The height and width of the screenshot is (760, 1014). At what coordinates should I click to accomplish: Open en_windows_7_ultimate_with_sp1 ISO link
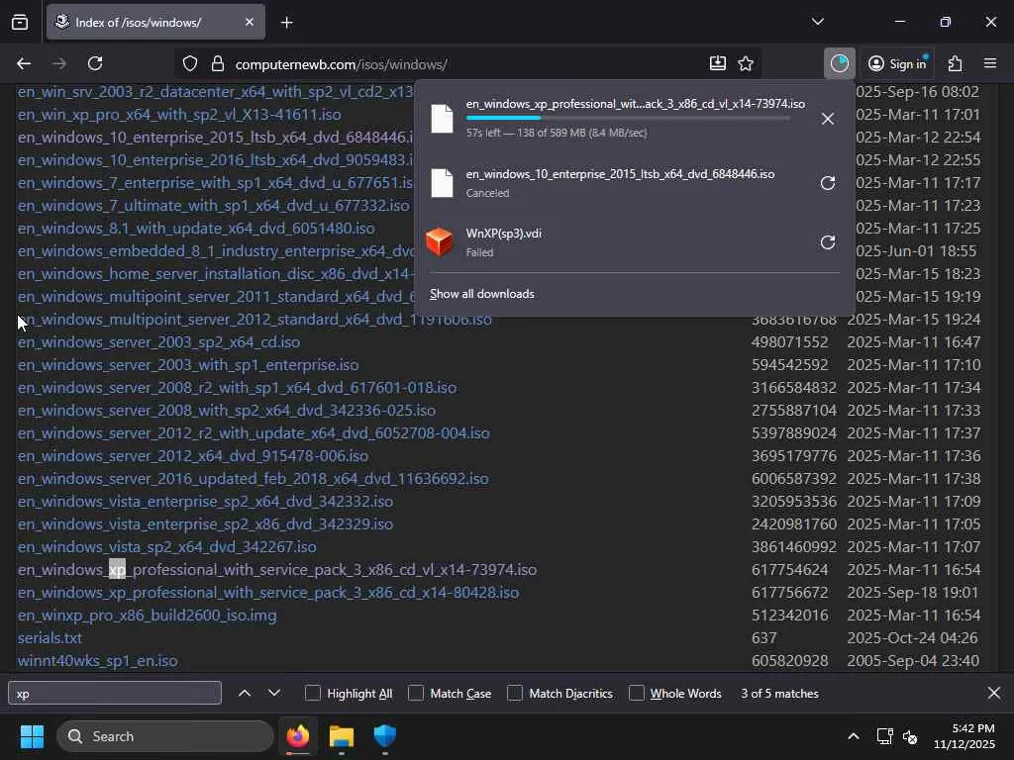[x=214, y=206]
